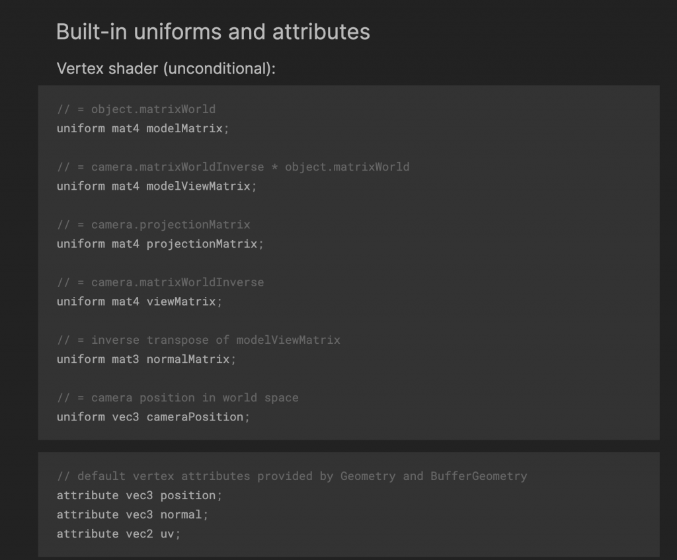Click the projectionMatrix uniform name
Viewport: 677px width, 560px height.
coord(202,244)
